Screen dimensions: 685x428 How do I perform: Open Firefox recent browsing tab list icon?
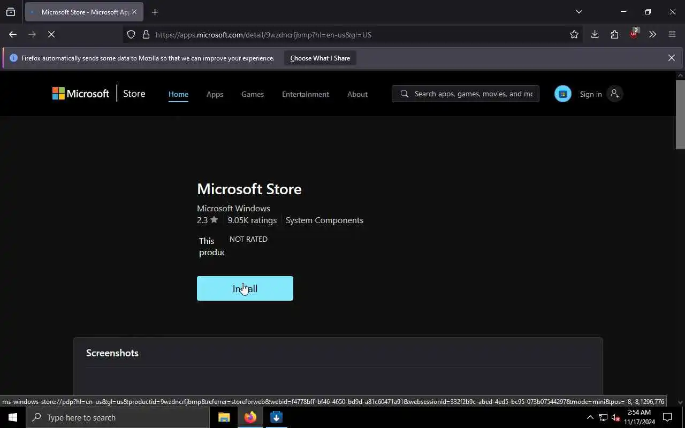pos(11,12)
